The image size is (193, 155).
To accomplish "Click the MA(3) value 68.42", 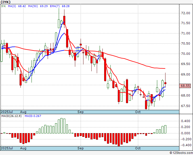I will [22, 6].
